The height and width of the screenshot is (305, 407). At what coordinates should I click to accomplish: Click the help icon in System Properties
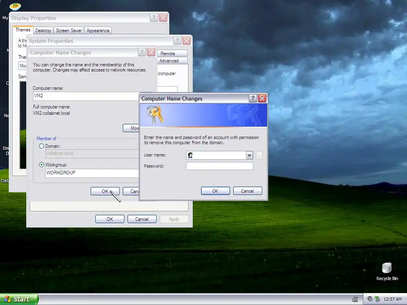tap(177, 41)
